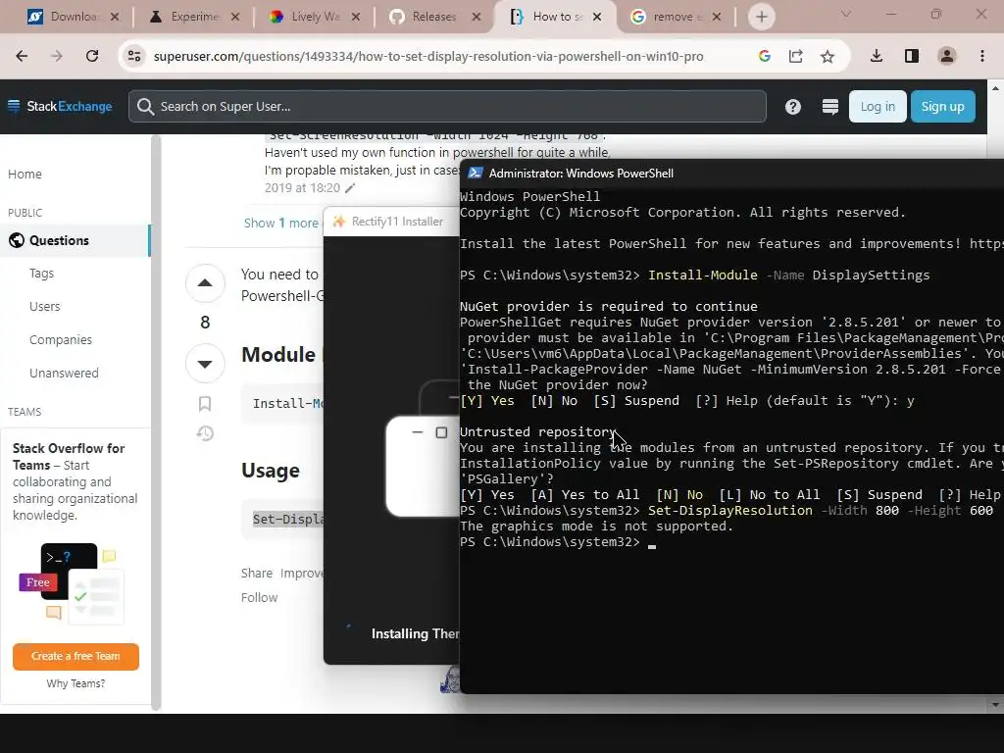1004x753 pixels.
Task: Click the Sign up button
Action: tap(942, 106)
